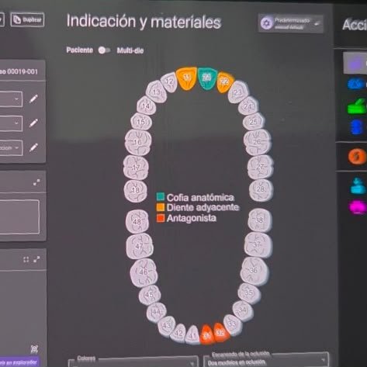Open the third left-panel dropdown
This screenshot has width=367, height=367.
tap(11, 147)
